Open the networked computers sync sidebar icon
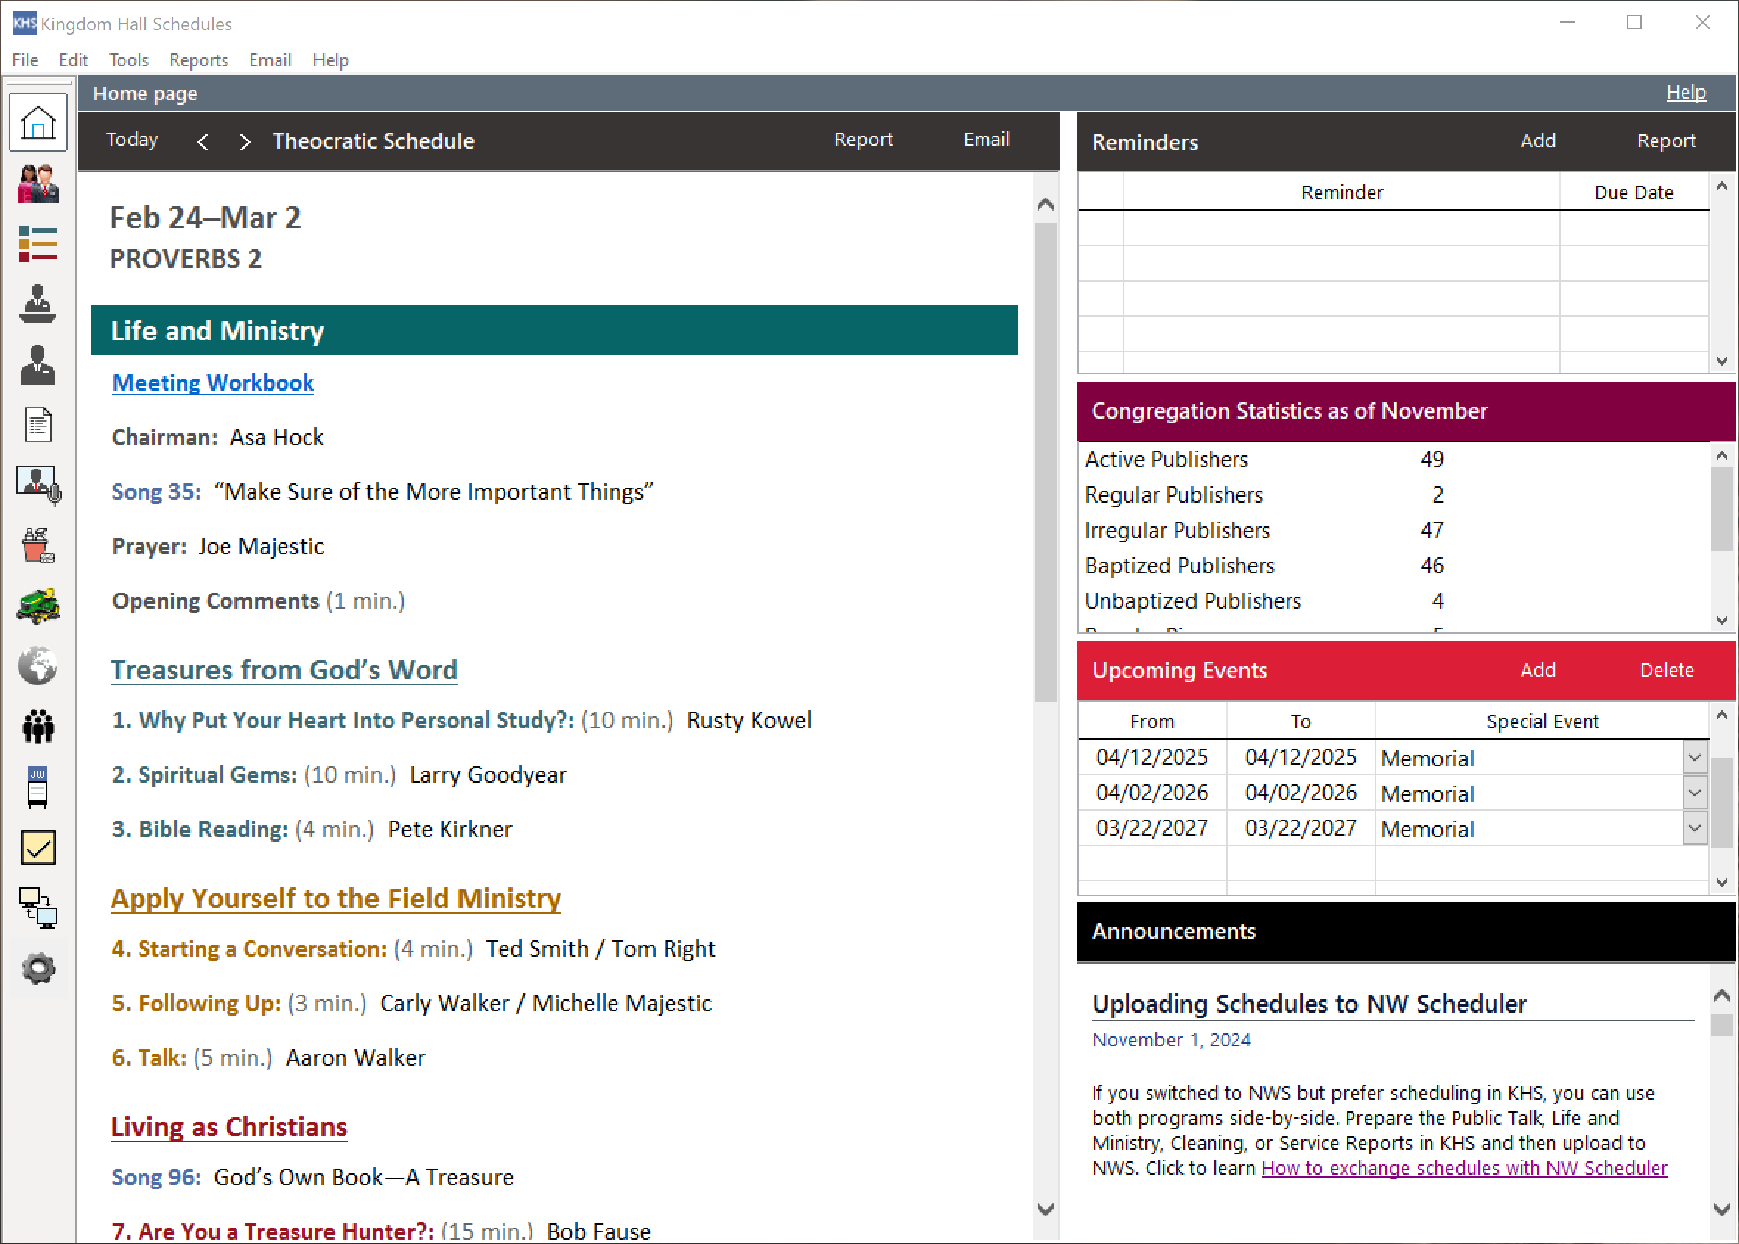Viewport: 1739px width, 1244px height. coord(38,909)
